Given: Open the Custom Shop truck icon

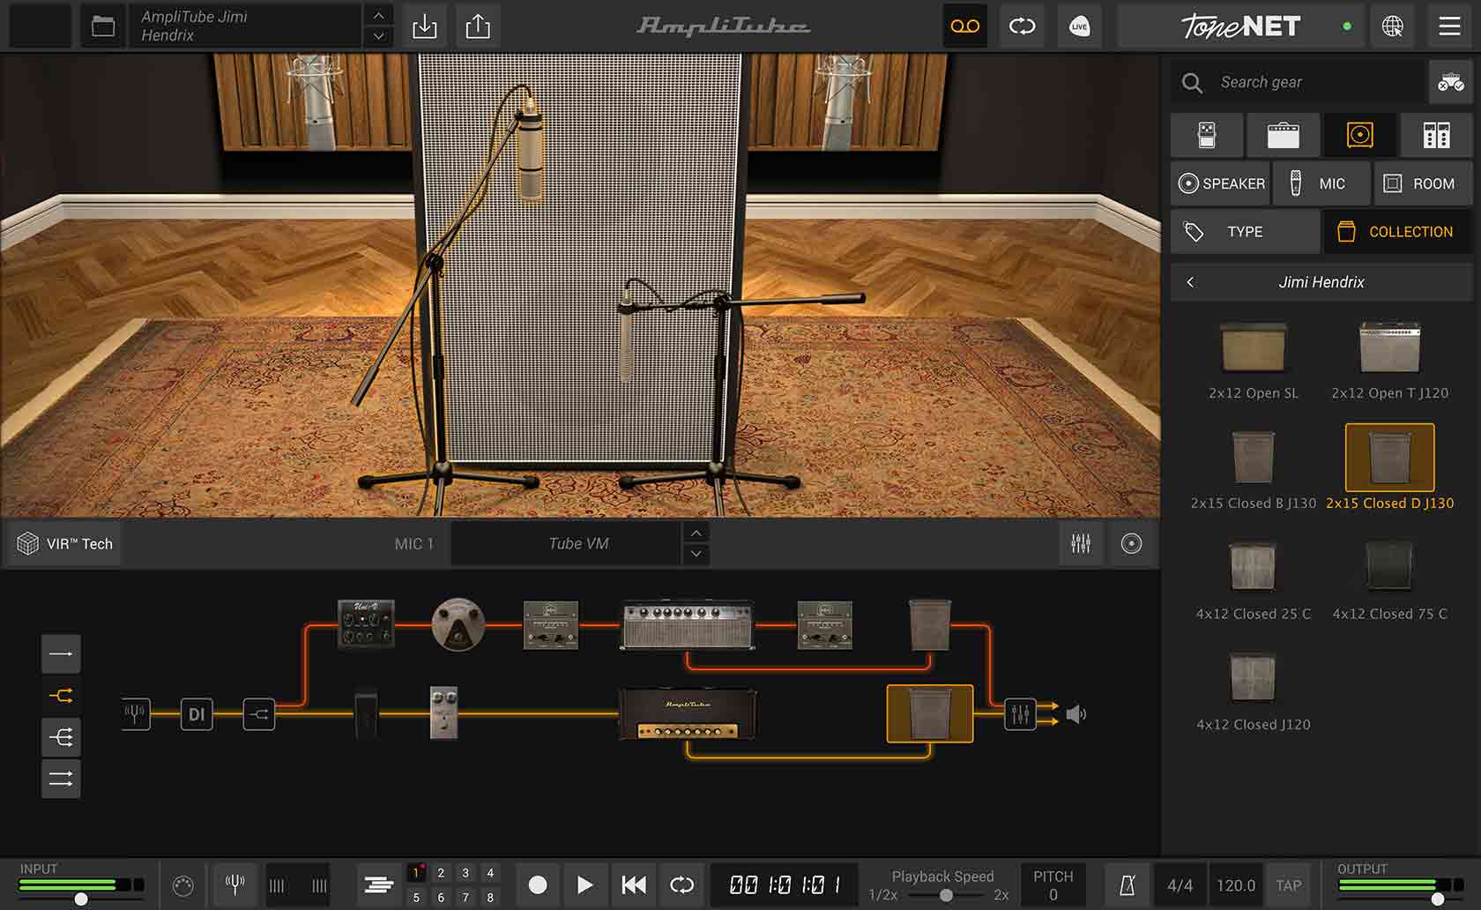Looking at the screenshot, I should pos(1451,82).
